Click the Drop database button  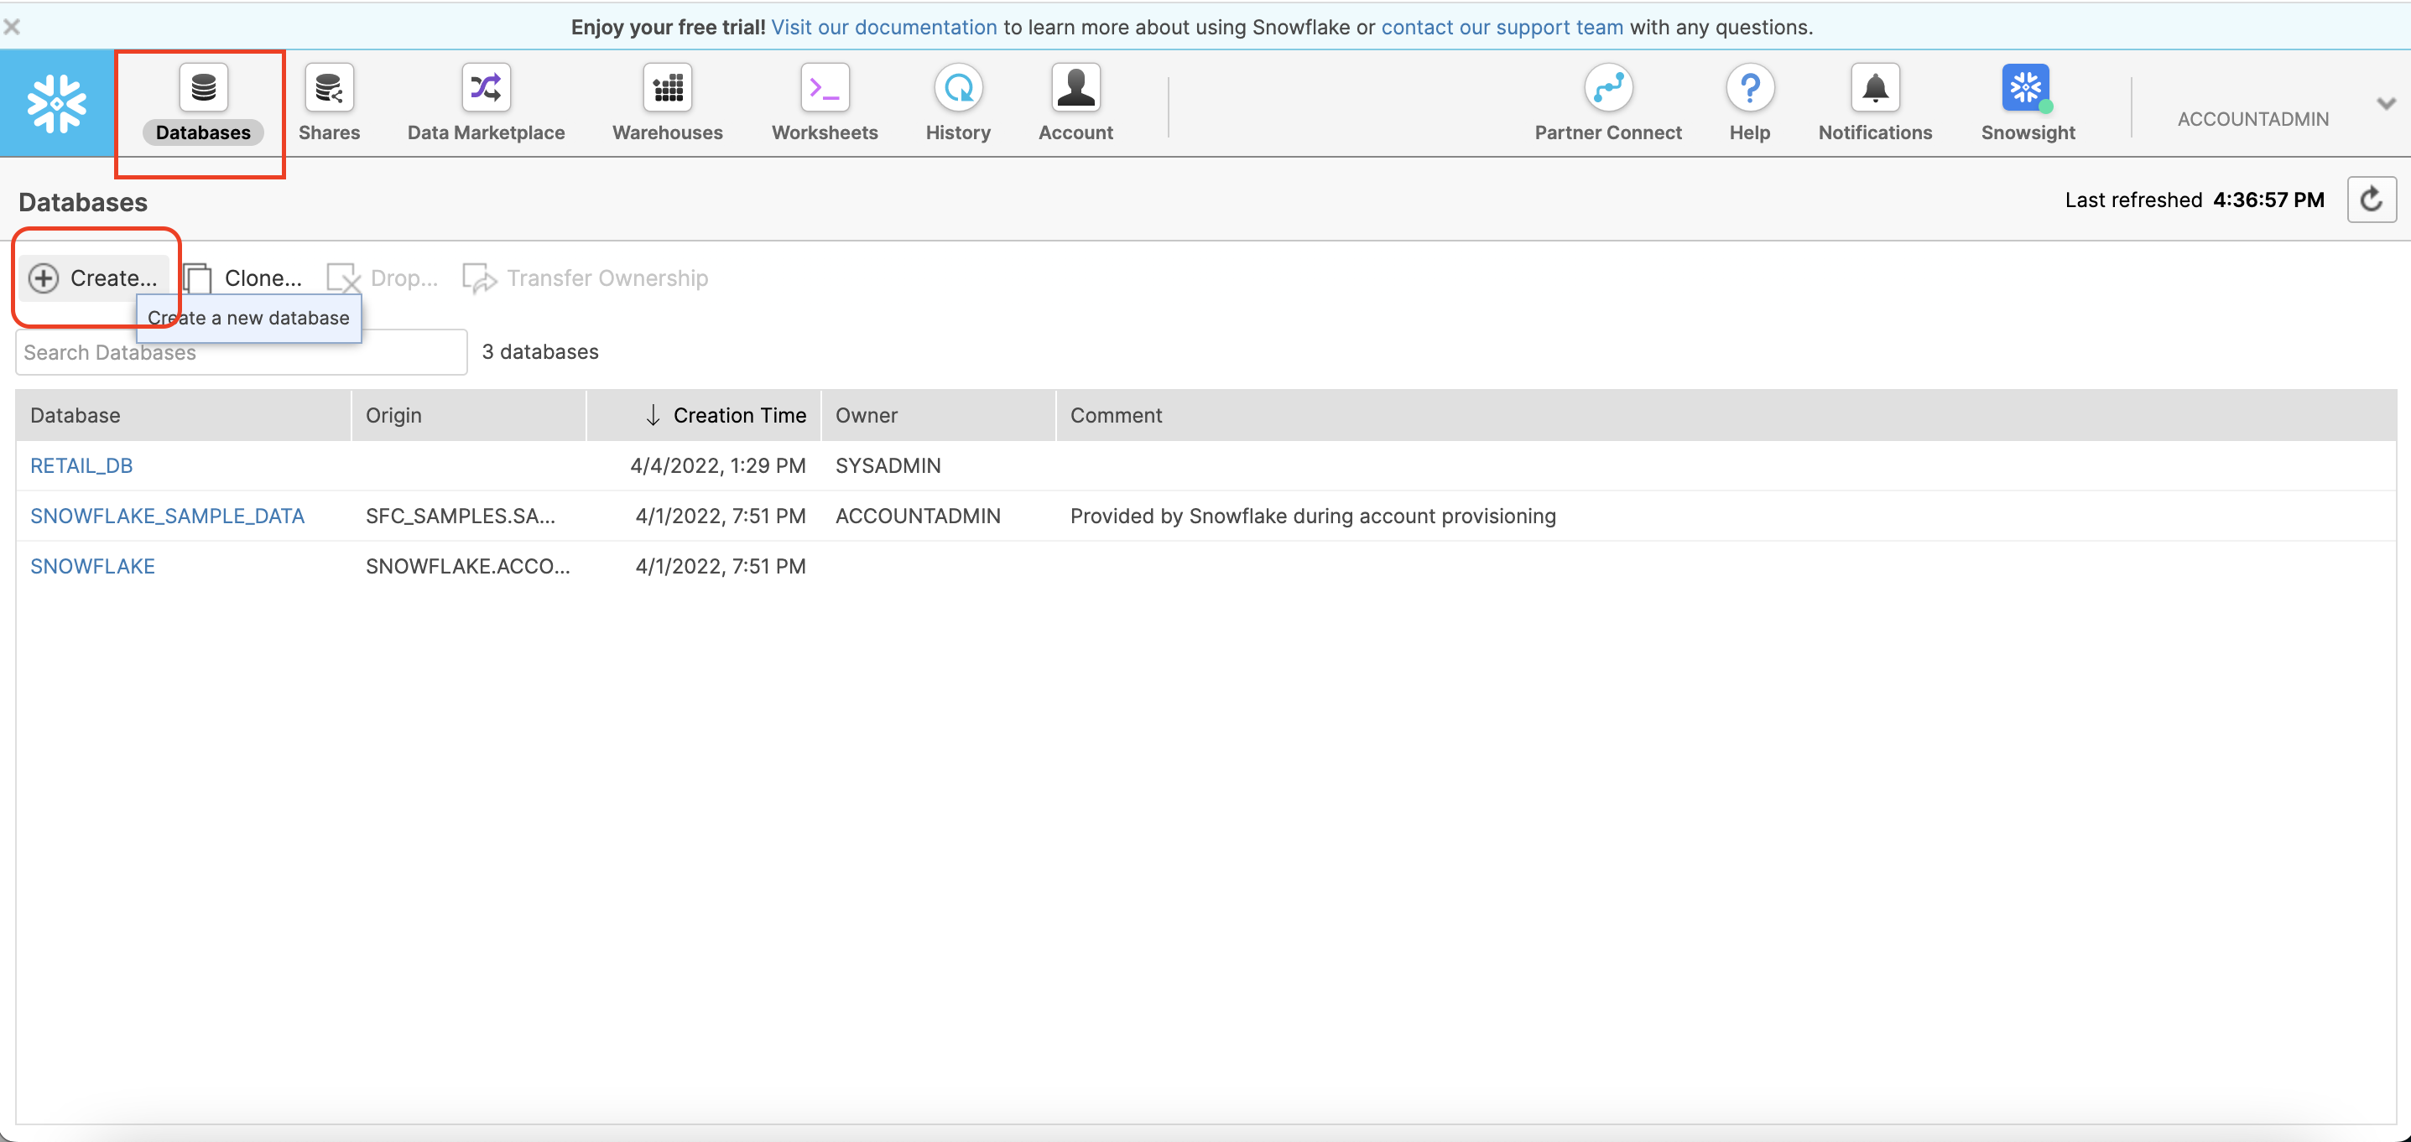tap(383, 278)
